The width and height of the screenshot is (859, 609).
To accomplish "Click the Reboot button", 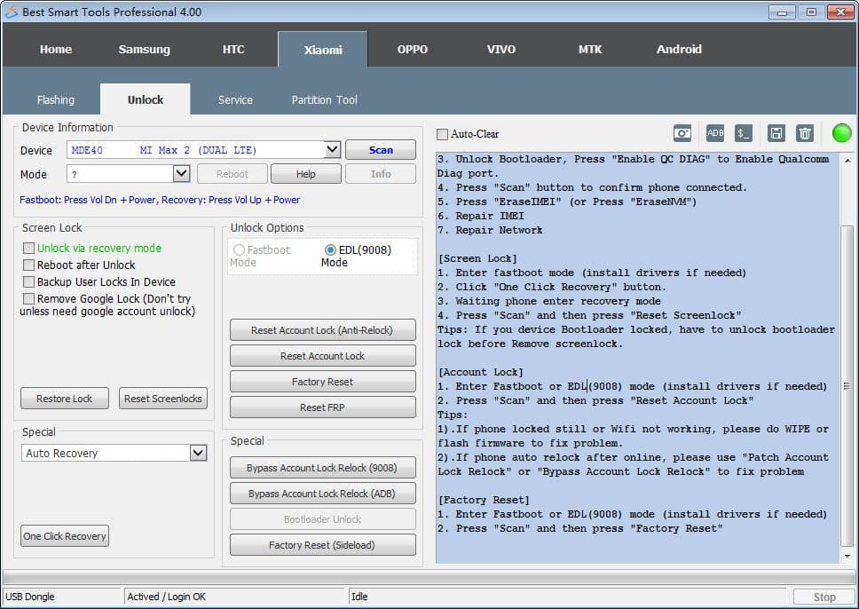I will pyautogui.click(x=232, y=174).
